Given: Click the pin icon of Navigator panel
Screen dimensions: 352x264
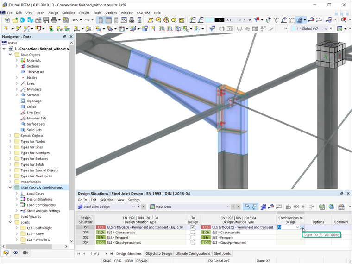Looking at the screenshot, I should click(x=65, y=37).
